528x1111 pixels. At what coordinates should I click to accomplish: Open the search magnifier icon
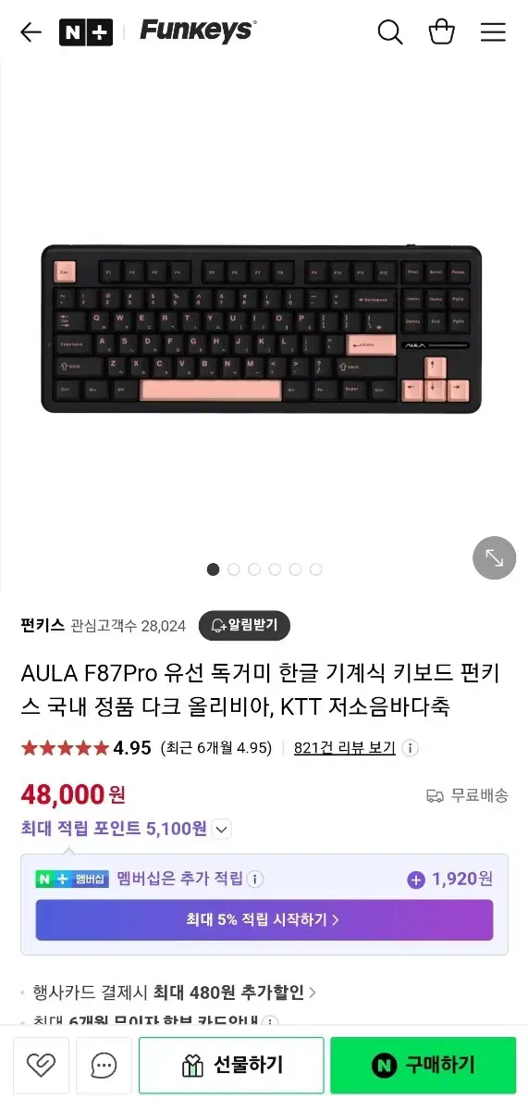click(390, 32)
